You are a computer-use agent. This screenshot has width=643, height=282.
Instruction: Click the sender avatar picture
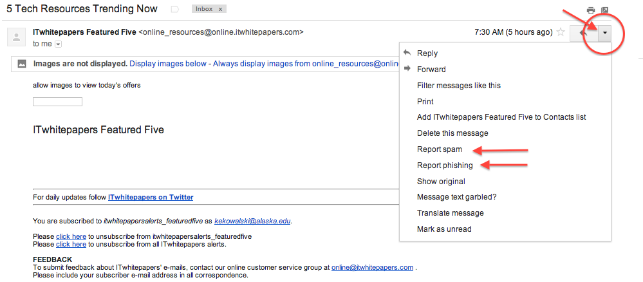click(16, 37)
